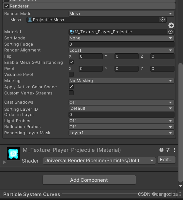183x200 pixels.
Task: Click the Flip Y value field
Action: (127, 56)
